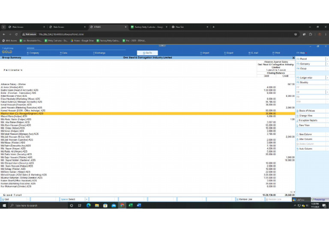
Task: Select the Al Amin (Welder) ADS row
Action: [147, 87]
